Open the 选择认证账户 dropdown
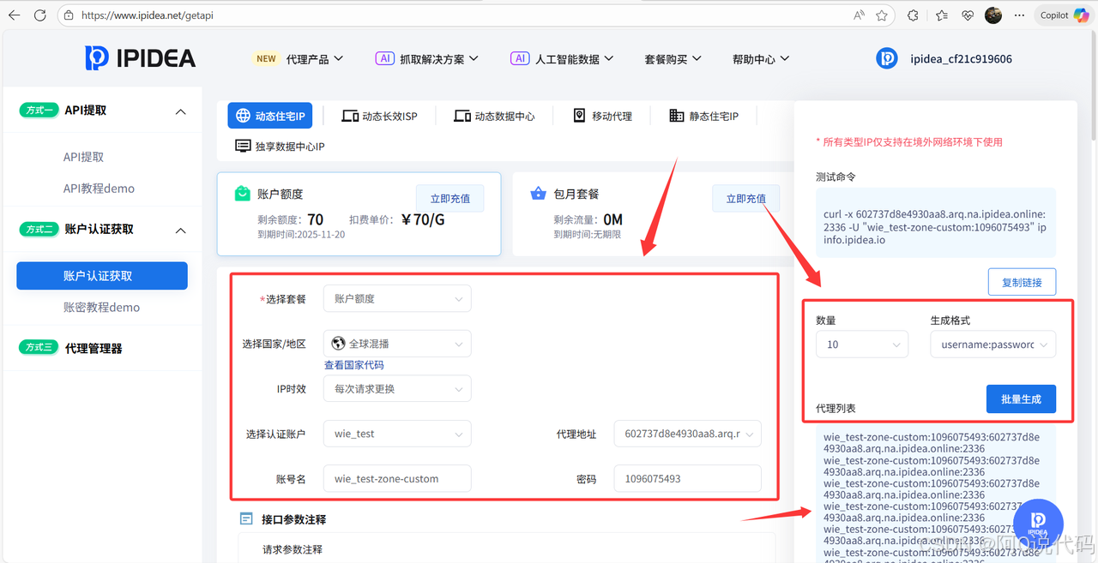The width and height of the screenshot is (1098, 563). pyautogui.click(x=397, y=434)
